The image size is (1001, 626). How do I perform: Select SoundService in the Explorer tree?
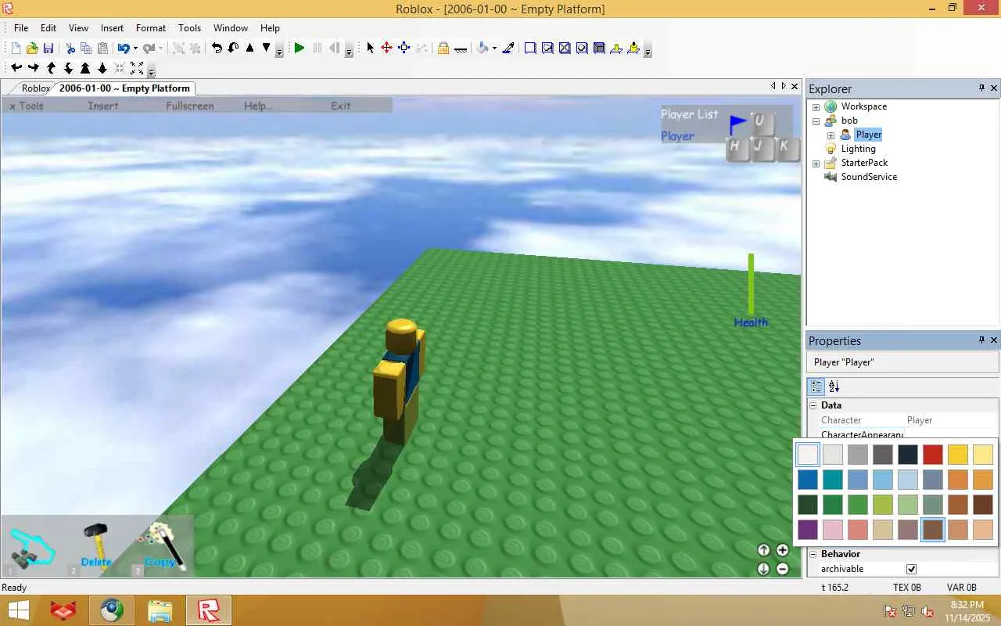click(869, 177)
